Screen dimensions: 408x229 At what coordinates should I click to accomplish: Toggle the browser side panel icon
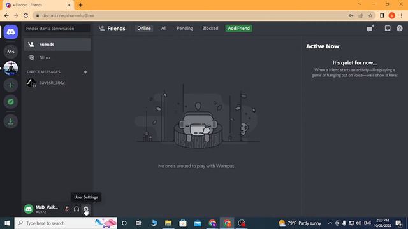coord(382,15)
